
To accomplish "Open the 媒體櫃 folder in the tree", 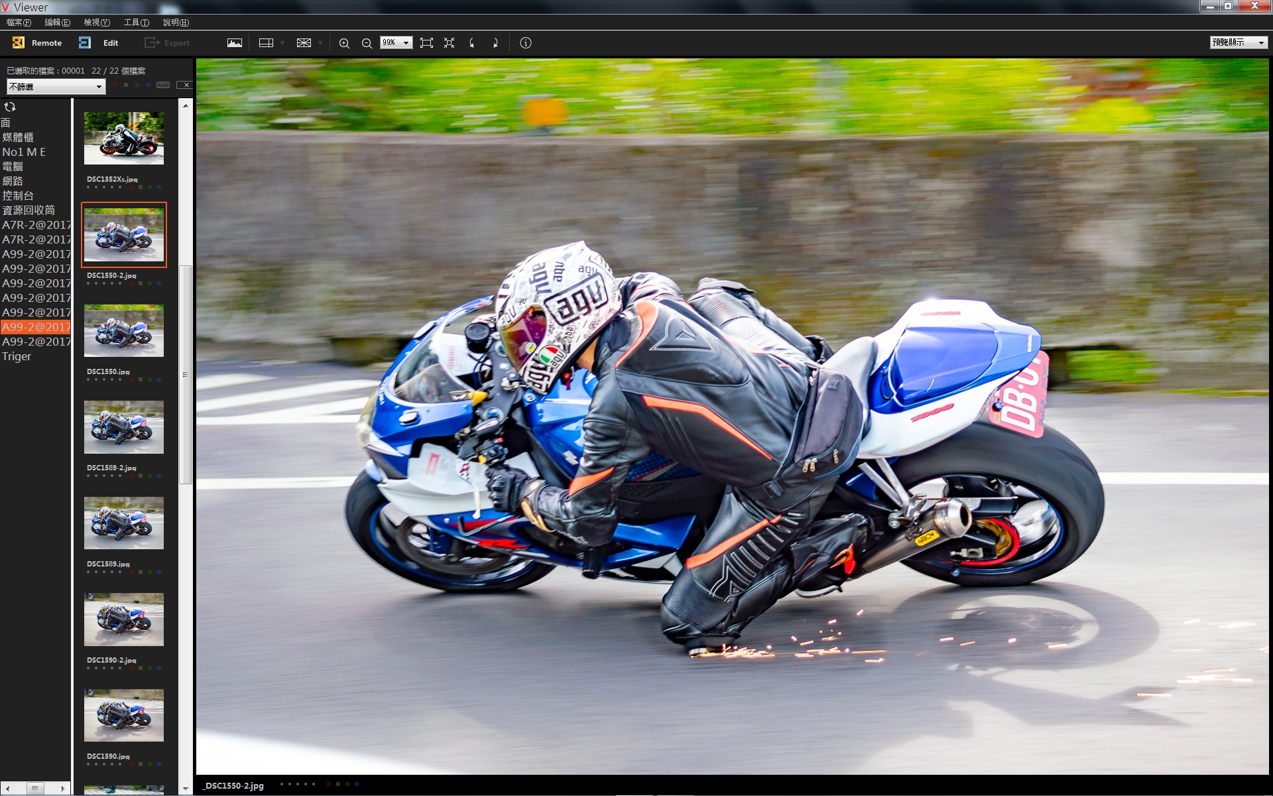I will [x=18, y=137].
